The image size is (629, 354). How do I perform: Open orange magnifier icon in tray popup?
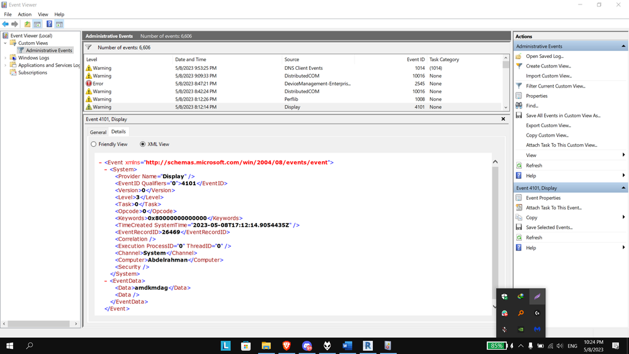(x=521, y=313)
